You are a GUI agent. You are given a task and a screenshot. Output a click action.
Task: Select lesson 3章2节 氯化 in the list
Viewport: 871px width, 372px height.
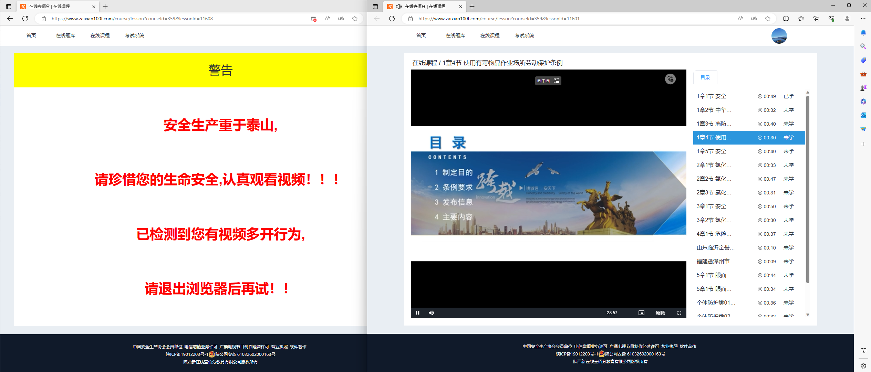749,220
